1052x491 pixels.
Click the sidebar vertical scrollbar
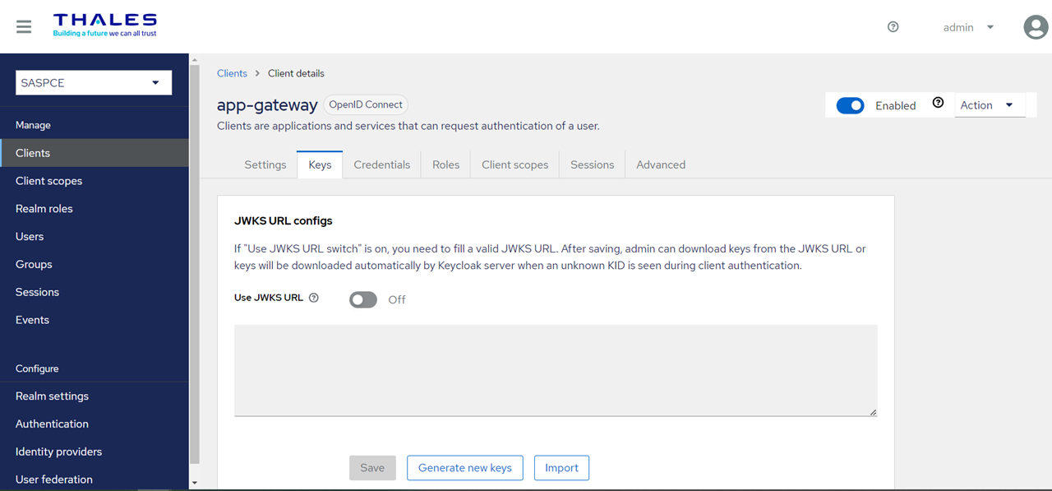click(194, 263)
